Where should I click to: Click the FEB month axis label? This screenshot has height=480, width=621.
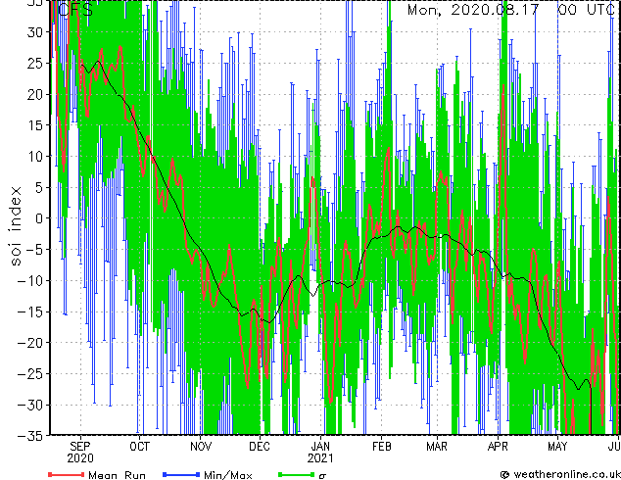click(x=382, y=447)
